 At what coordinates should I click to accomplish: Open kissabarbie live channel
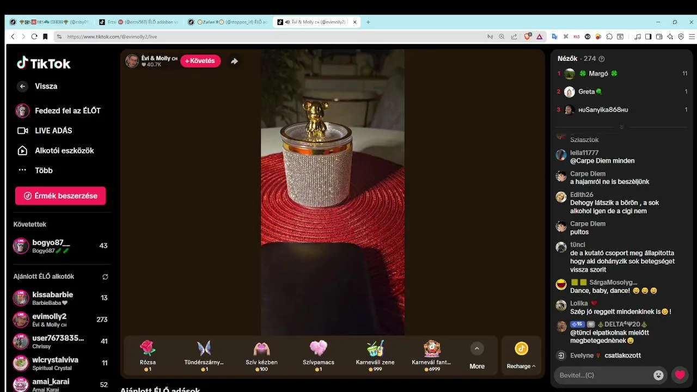(60, 298)
